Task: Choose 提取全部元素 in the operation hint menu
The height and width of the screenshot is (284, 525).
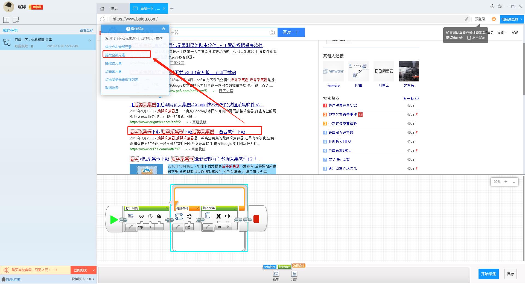Action: click(x=115, y=55)
